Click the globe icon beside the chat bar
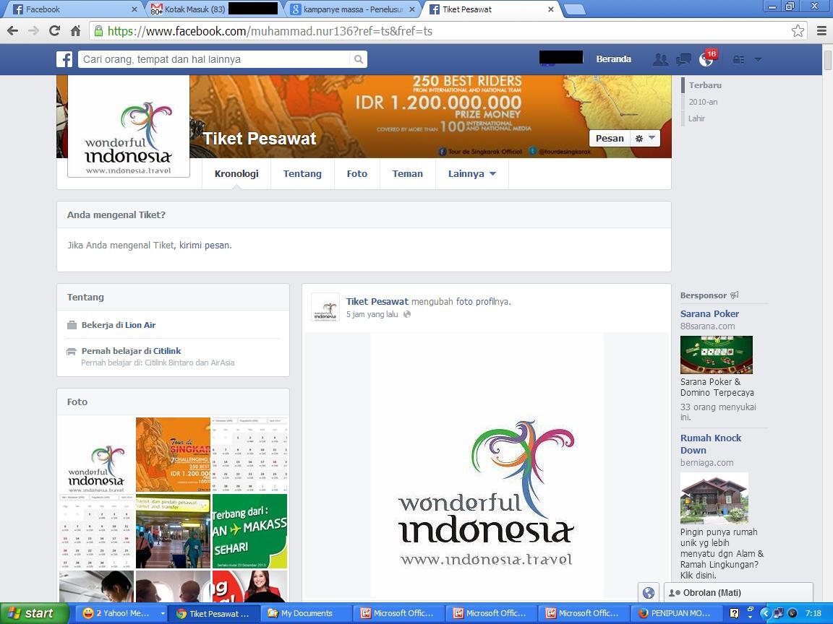The height and width of the screenshot is (624, 833). (648, 593)
